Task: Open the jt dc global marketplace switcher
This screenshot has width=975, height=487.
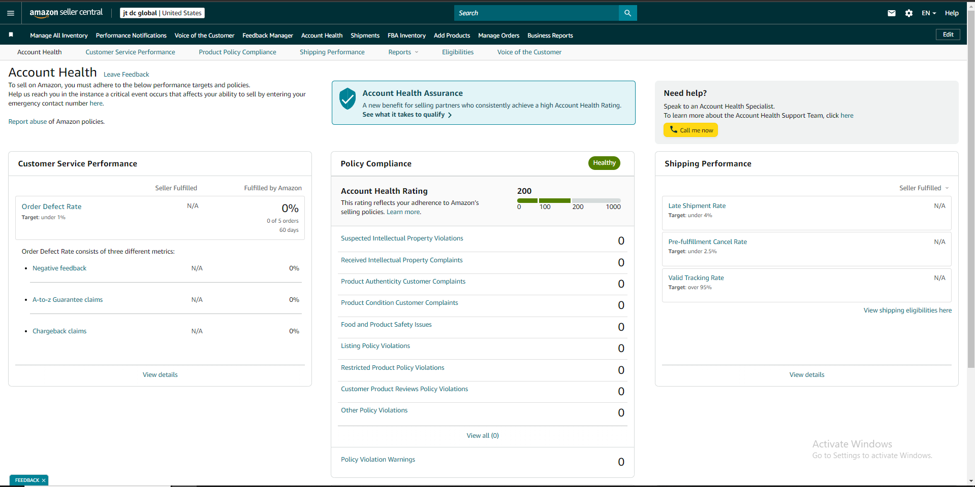Action: pyautogui.click(x=162, y=13)
